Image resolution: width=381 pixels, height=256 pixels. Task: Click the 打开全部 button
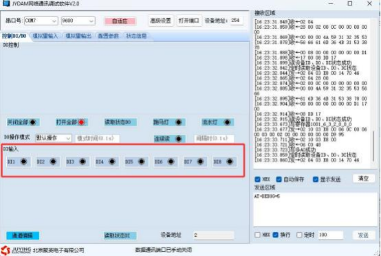point(72,122)
